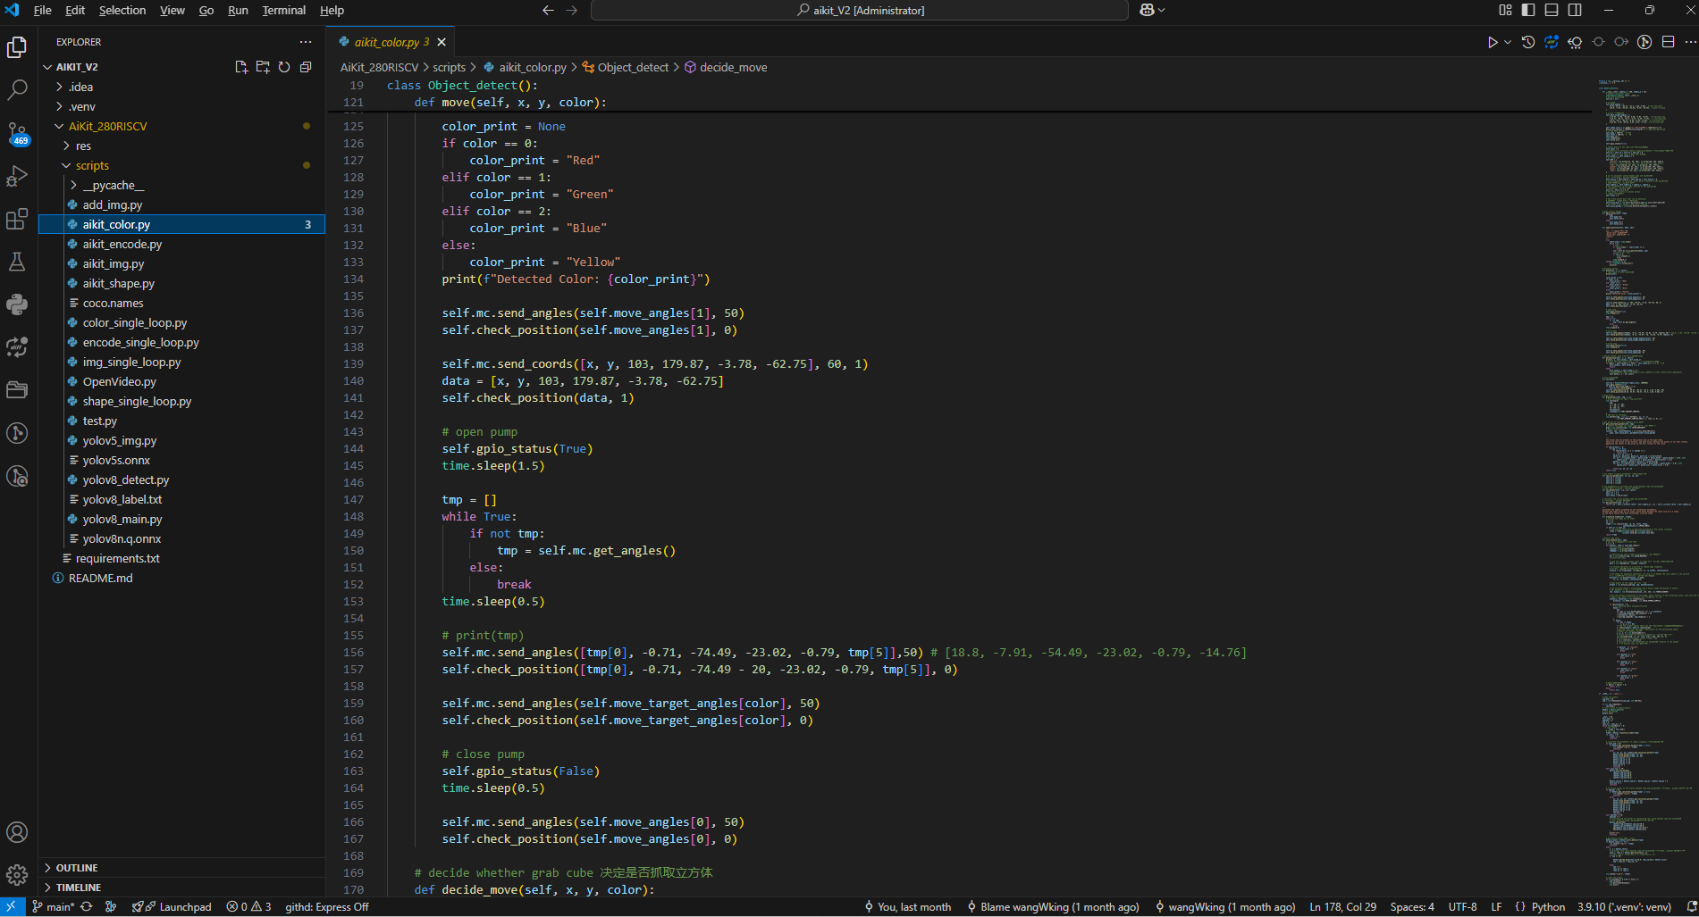
Task: Open the Selection menu
Action: click(x=122, y=11)
